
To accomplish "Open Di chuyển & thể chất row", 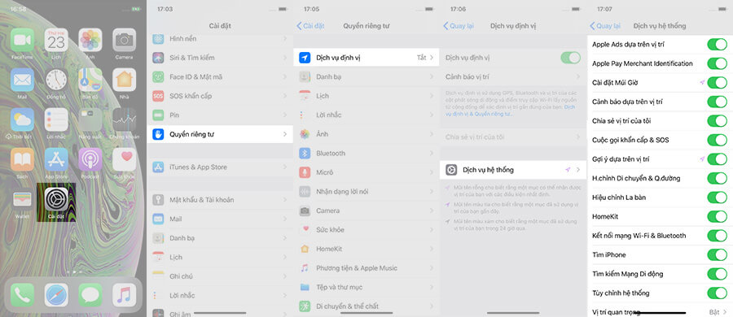I will pos(366,306).
